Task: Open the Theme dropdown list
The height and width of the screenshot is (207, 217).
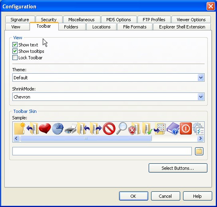Action: coord(201,78)
